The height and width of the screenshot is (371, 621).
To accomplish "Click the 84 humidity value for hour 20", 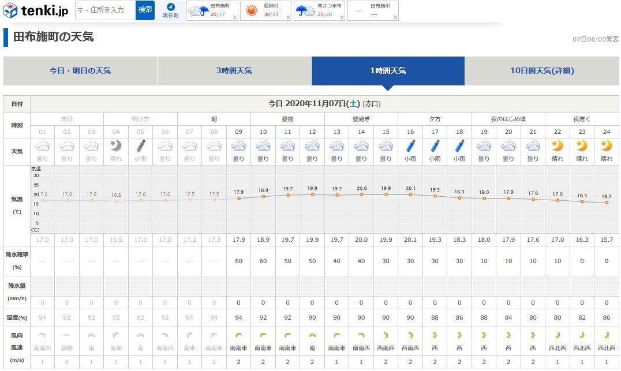I will pos(508,317).
